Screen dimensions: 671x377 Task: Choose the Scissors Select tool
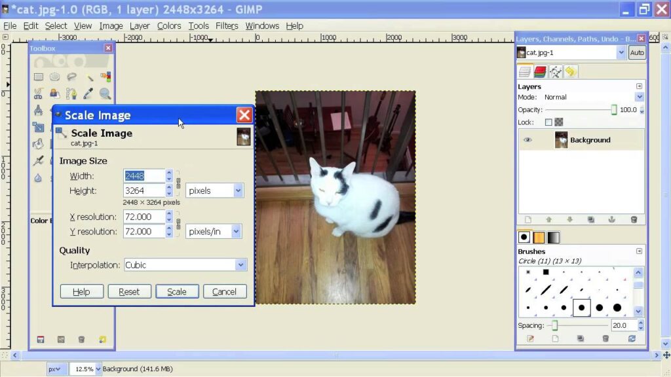(39, 94)
